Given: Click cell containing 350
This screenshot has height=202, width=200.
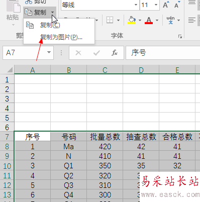Looking at the screenshot, I should tap(105, 166).
